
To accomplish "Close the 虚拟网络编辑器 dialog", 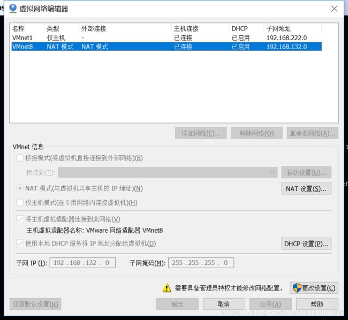I will point(334,9).
